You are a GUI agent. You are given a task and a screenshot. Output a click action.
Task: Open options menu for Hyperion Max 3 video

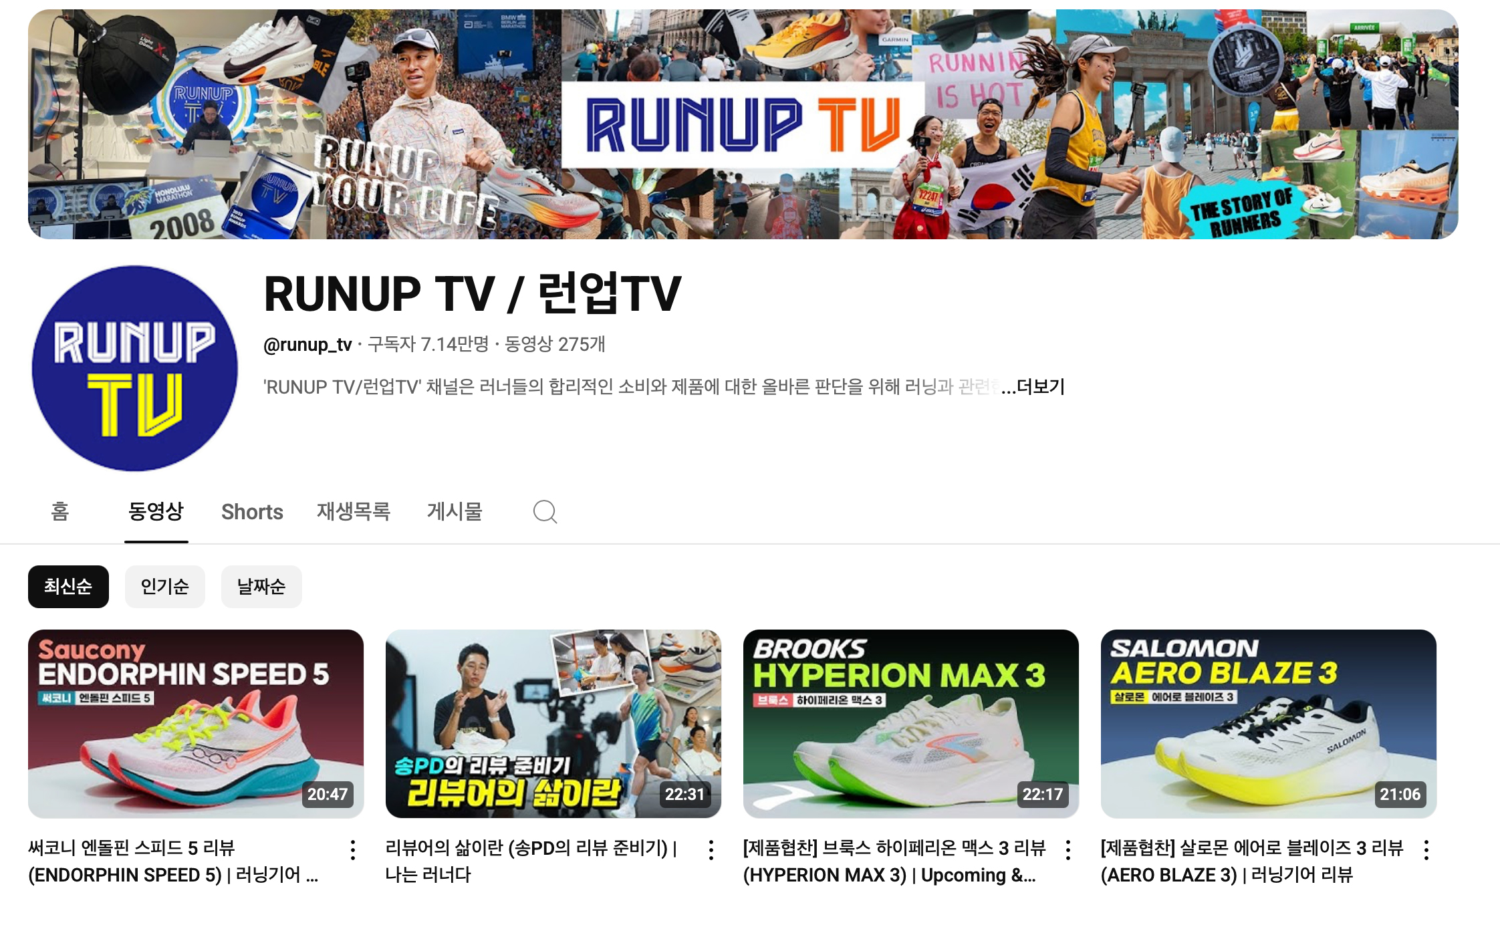point(1068,850)
